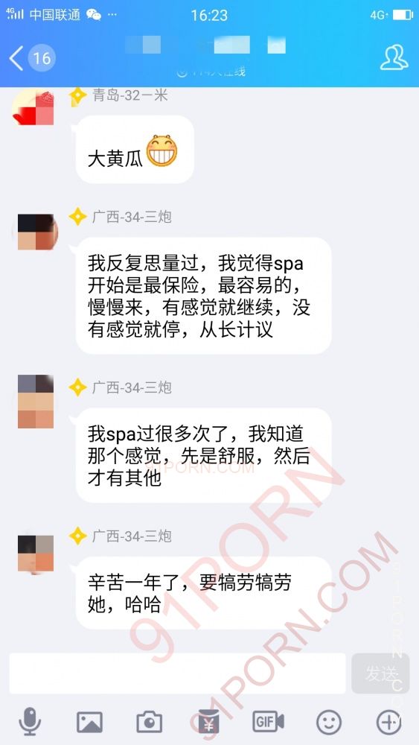
Task: Expand the plus more-options icon
Action: pos(388,722)
